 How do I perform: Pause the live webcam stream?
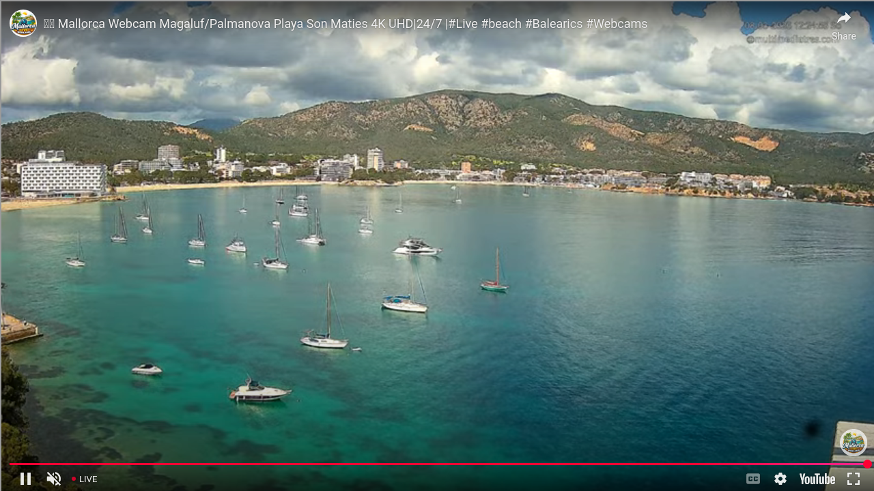click(x=25, y=479)
